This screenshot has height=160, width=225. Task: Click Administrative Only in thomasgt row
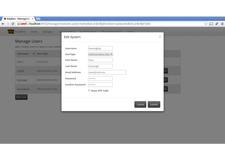pyautogui.click(x=47, y=80)
